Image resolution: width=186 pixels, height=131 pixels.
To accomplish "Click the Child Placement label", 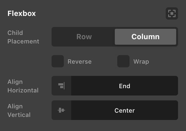I will pyautogui.click(x=23, y=37).
